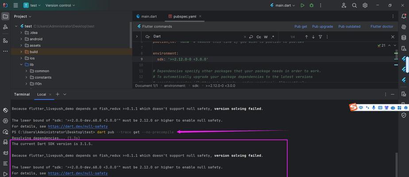Open Code With Me add-user icon
Screen dimensions: 409x177
344,5
